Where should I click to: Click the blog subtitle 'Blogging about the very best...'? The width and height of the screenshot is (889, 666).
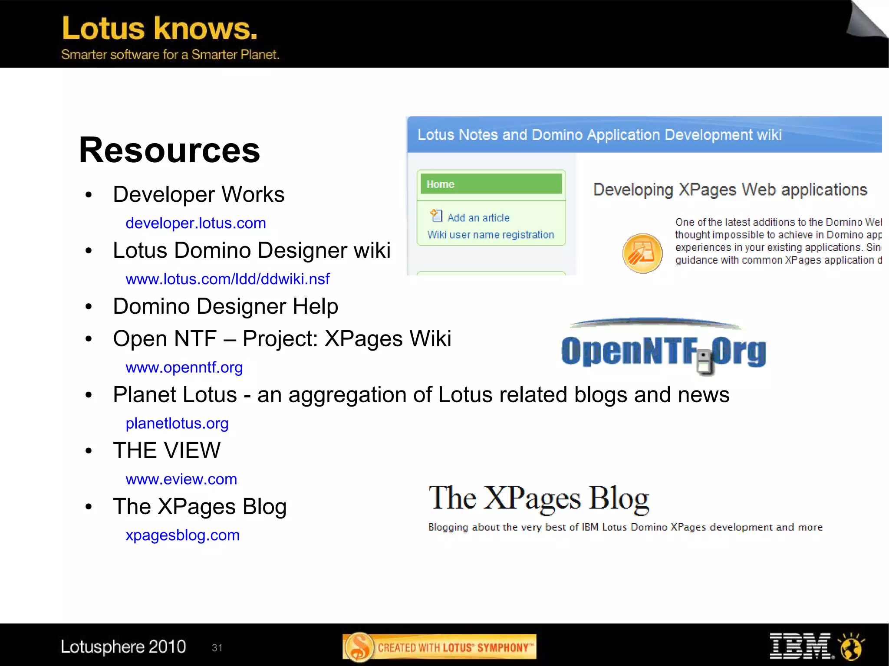coord(625,527)
